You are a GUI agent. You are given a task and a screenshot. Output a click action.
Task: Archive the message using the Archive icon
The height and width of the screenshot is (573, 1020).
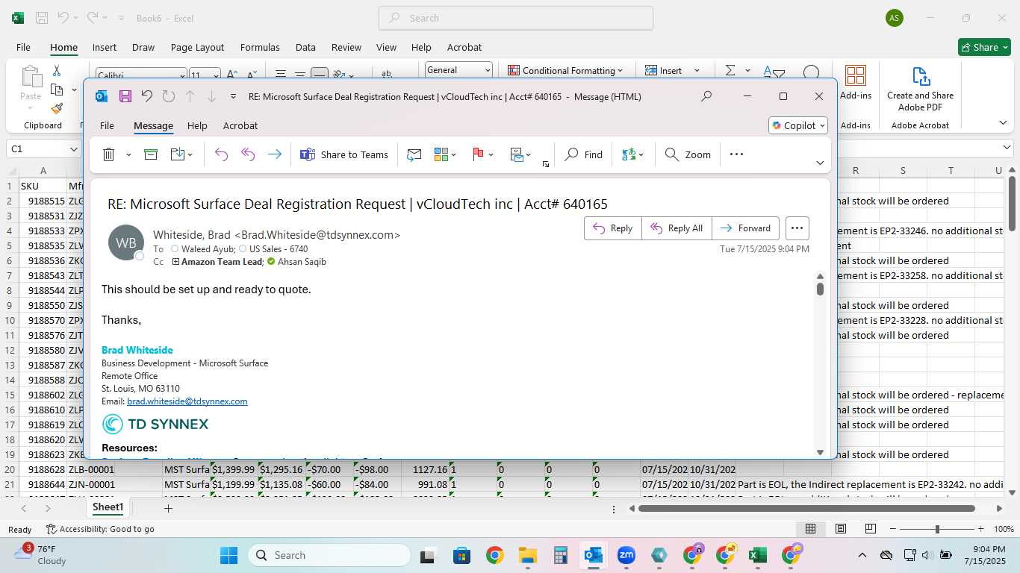151,154
